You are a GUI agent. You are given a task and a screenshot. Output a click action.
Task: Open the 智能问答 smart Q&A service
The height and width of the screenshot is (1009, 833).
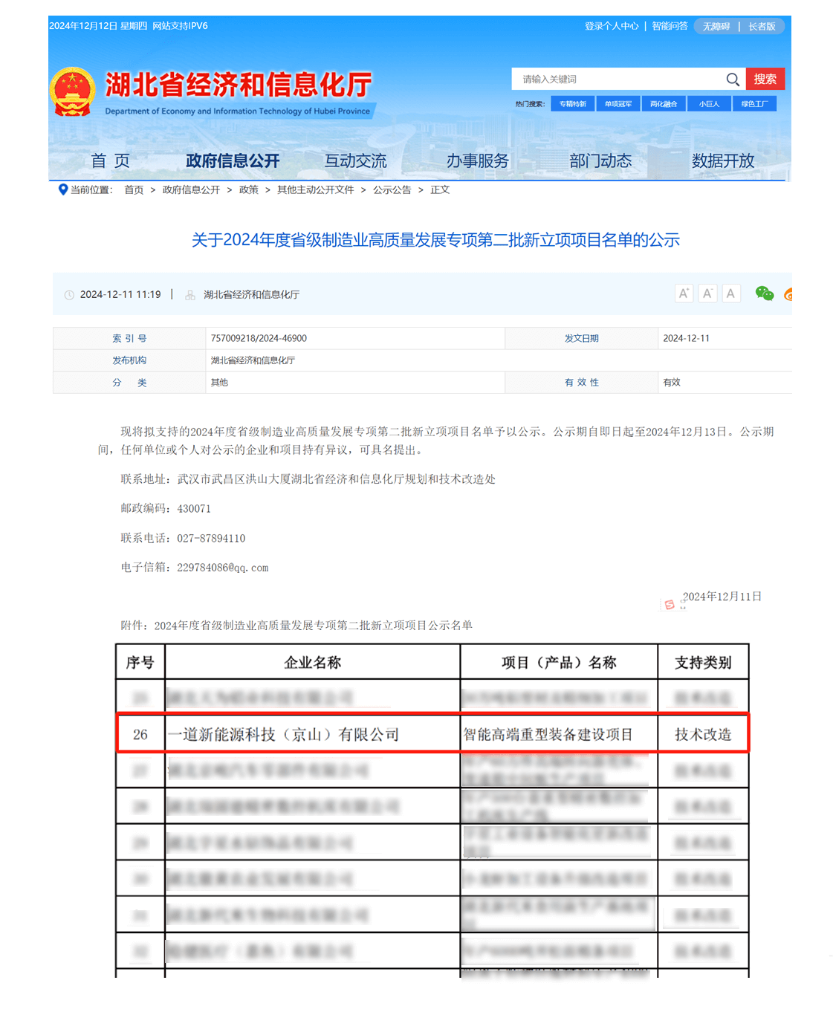(x=668, y=26)
